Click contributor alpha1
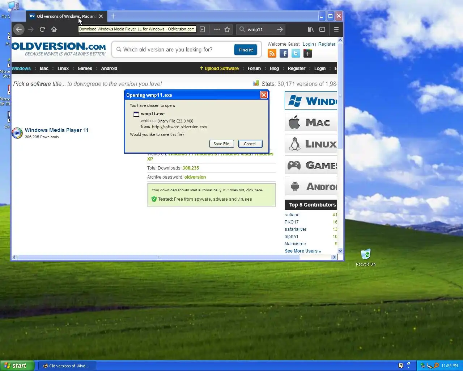The image size is (463, 371). 292,237
